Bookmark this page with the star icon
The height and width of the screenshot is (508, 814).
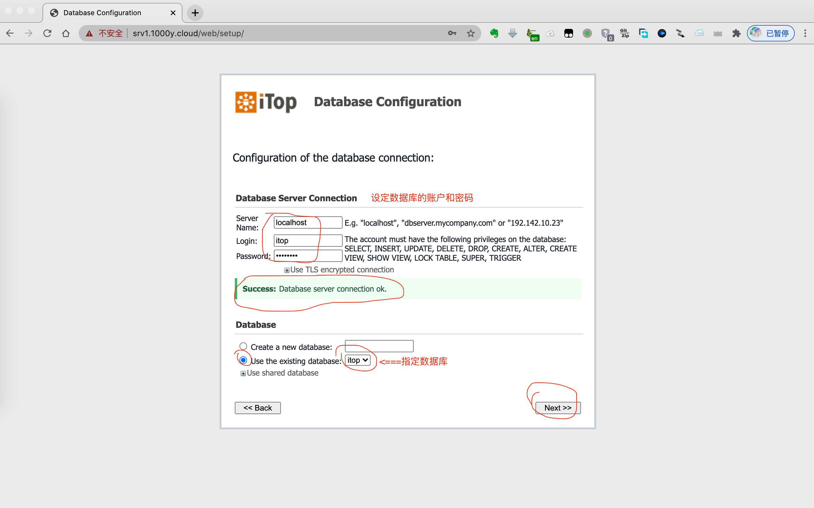pyautogui.click(x=471, y=33)
